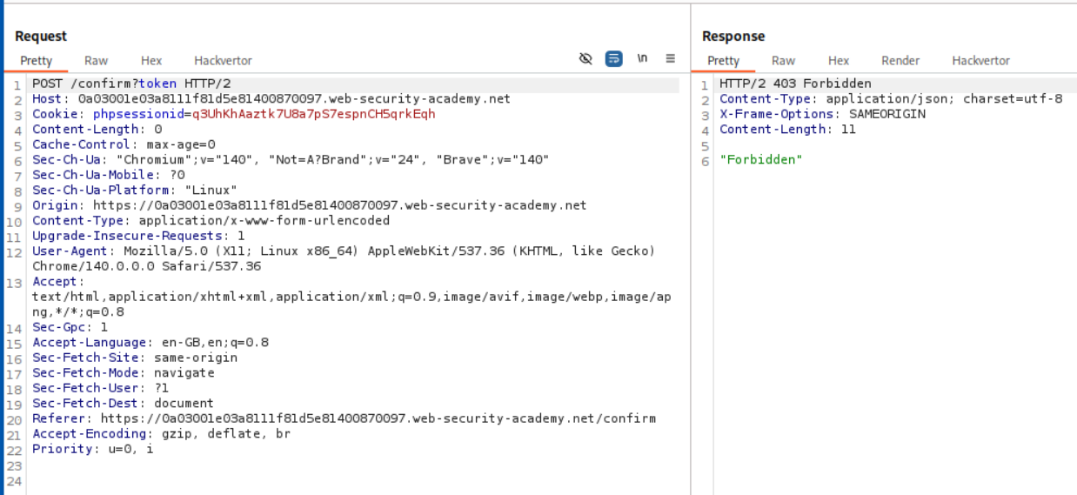Toggle the blue word wrap icon
This screenshot has width=1077, height=495.
coord(614,59)
